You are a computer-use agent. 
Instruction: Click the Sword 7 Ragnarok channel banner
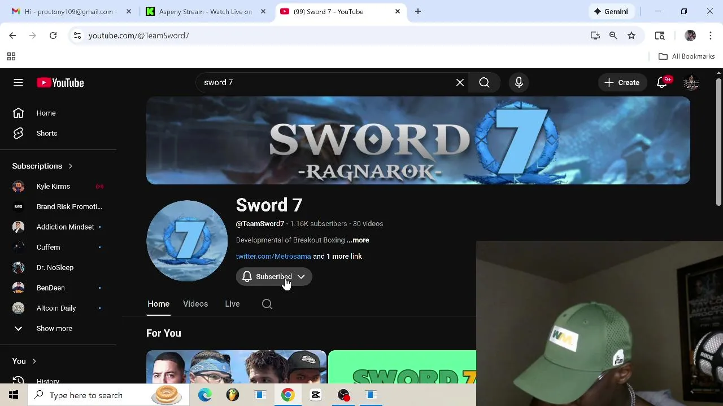point(418,140)
